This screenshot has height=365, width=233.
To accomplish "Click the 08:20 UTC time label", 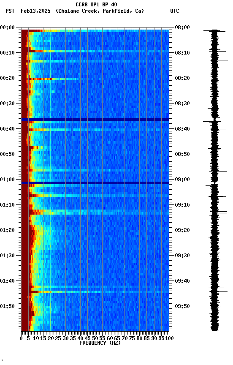I will point(182,78).
